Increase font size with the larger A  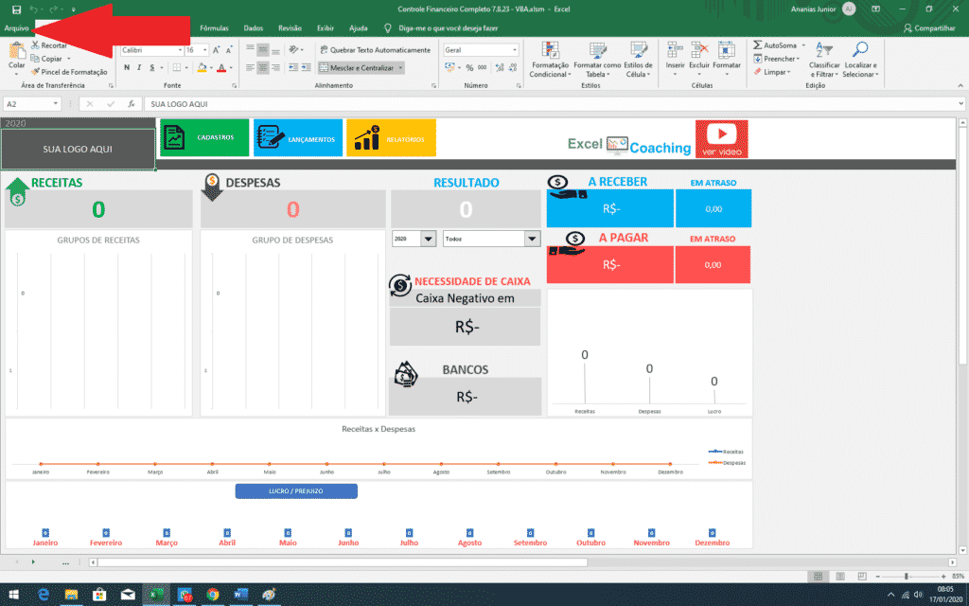(217, 50)
